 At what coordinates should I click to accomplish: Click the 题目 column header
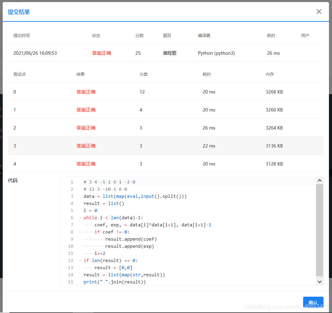tap(167, 36)
